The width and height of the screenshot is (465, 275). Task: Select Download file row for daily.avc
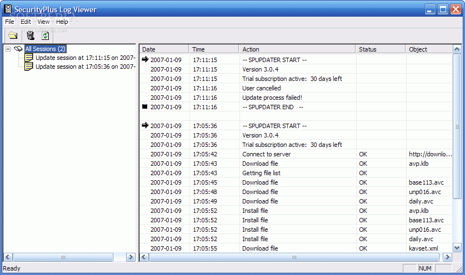pyautogui.click(x=296, y=201)
